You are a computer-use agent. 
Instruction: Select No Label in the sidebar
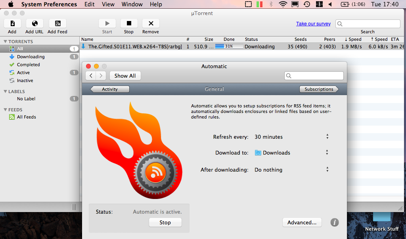pyautogui.click(x=39, y=99)
